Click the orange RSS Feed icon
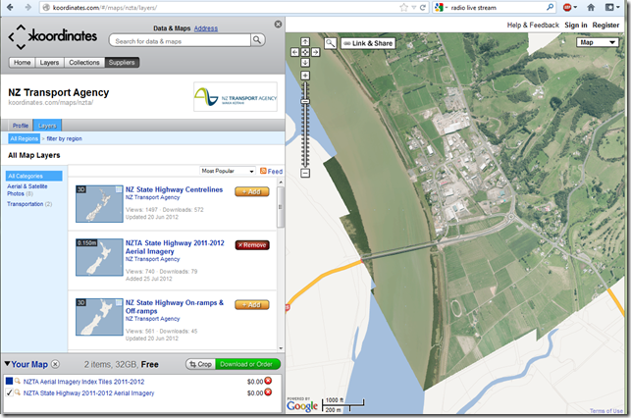 [x=263, y=171]
